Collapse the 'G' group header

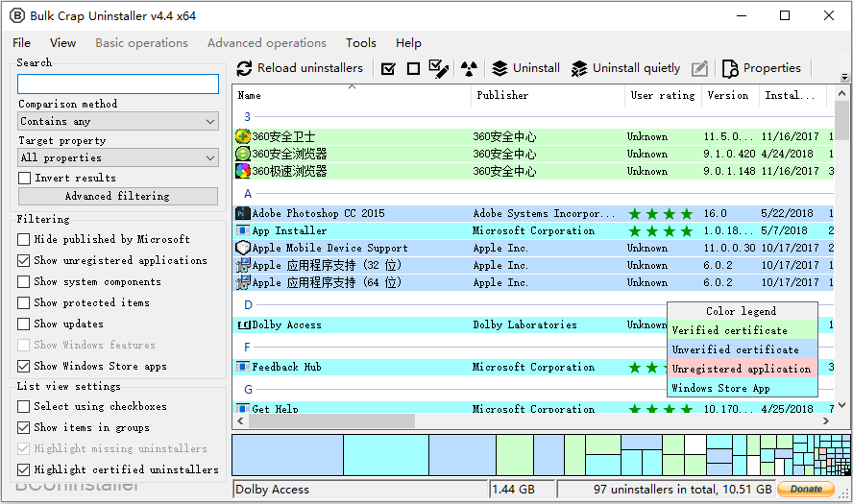coord(248,390)
